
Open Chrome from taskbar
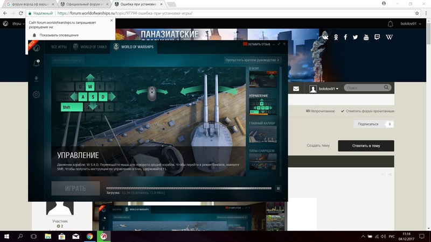(x=89, y=236)
